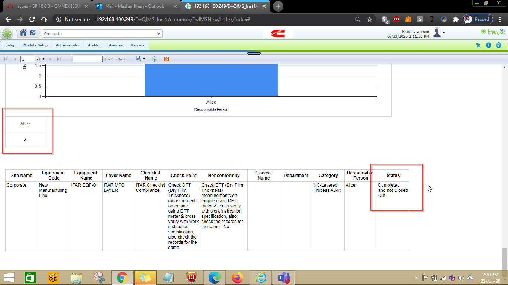Open Firefox from the taskbar
The image size is (508, 285).
coord(237,278)
